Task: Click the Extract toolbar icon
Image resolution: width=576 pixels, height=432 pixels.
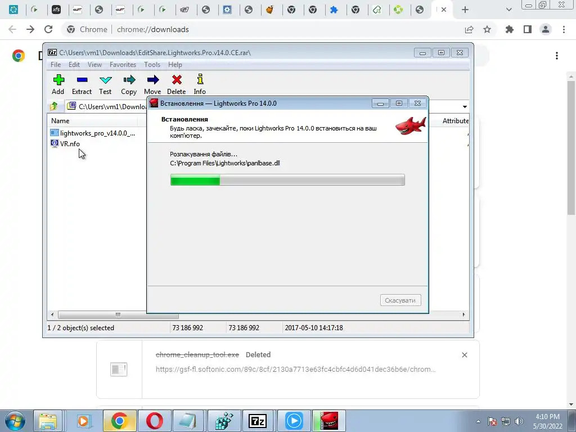Action: (x=82, y=84)
